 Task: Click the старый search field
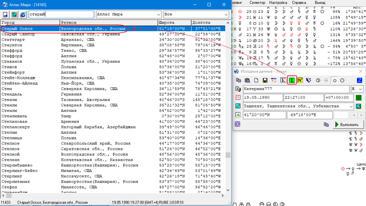[x=61, y=15]
